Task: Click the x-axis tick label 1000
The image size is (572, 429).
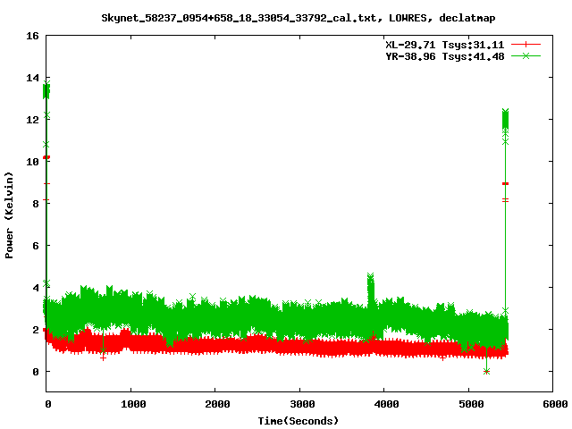Action: click(x=133, y=404)
